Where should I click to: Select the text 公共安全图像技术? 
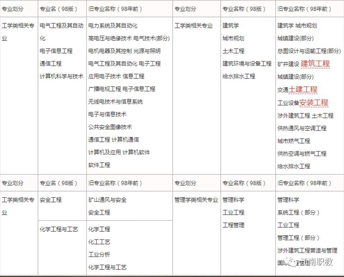110,127
